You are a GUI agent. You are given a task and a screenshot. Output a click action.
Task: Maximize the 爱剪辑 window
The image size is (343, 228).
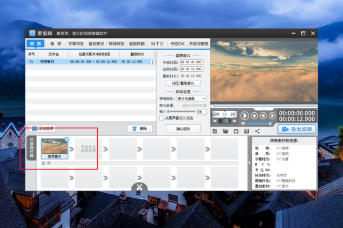303,33
